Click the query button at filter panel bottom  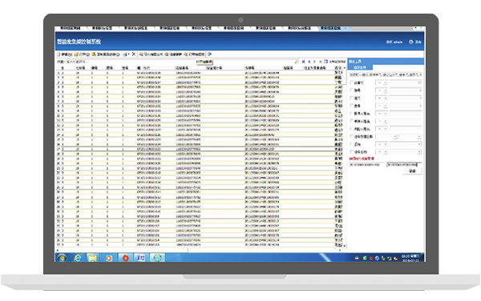[412, 171]
